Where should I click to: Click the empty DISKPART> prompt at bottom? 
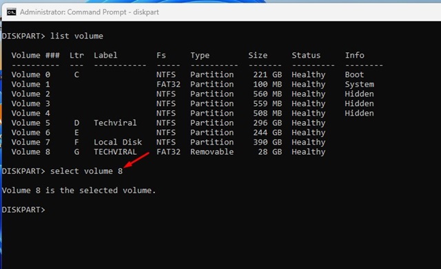(23, 210)
